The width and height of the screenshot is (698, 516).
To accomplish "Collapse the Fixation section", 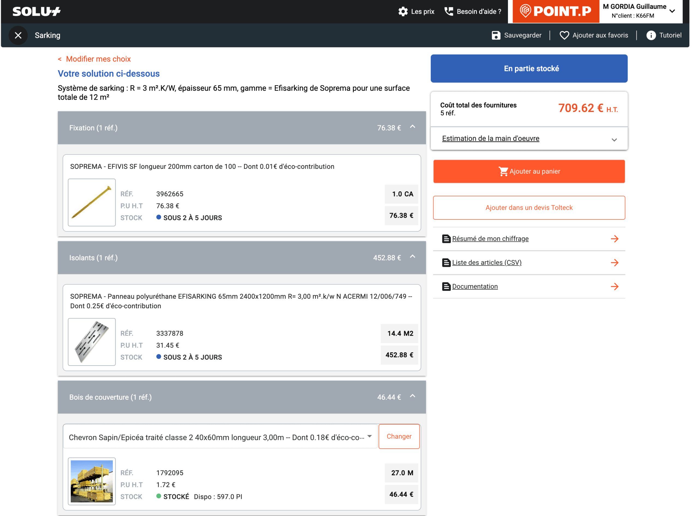I will click(x=413, y=127).
